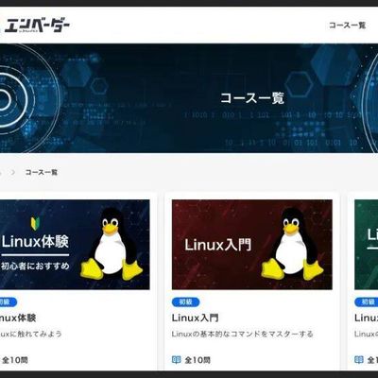Select 全10問 text on Linux体験 card
Viewport: 378px width, 378px height.
click(15, 360)
